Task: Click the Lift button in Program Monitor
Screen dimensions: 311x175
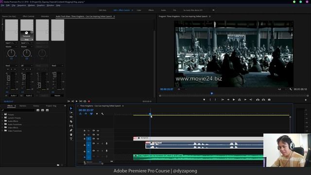Action: (x=258, y=100)
